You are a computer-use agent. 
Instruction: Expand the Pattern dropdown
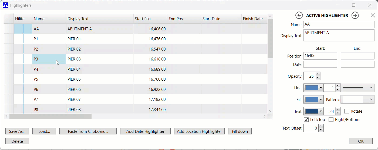pyautogui.click(x=357, y=99)
